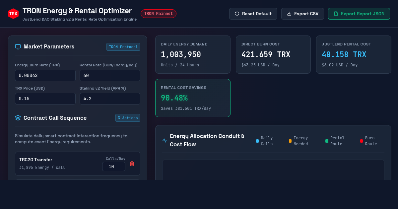Click the 421.659 TRX direct burn cost
This screenshot has width=398, height=209.
click(x=266, y=54)
